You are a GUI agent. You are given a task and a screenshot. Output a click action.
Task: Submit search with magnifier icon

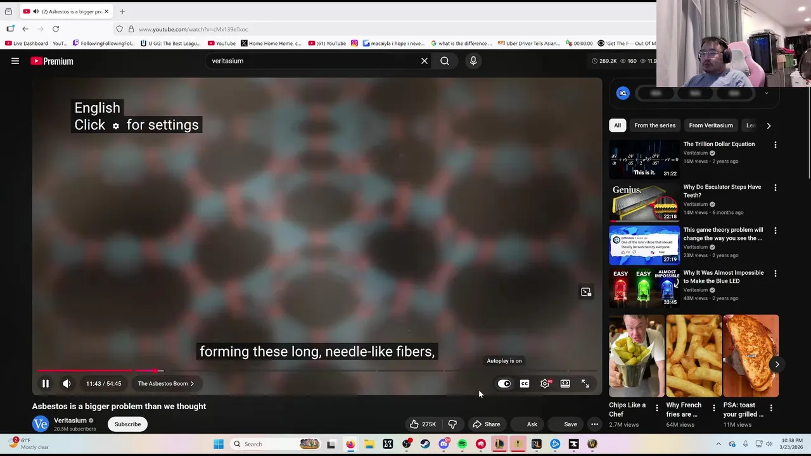coord(445,61)
